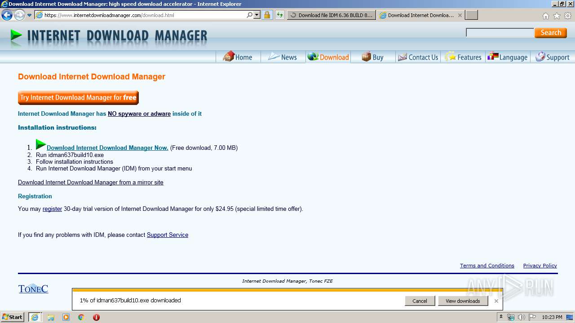Click View downloads button
Screen dimensions: 575x323
pos(463,301)
